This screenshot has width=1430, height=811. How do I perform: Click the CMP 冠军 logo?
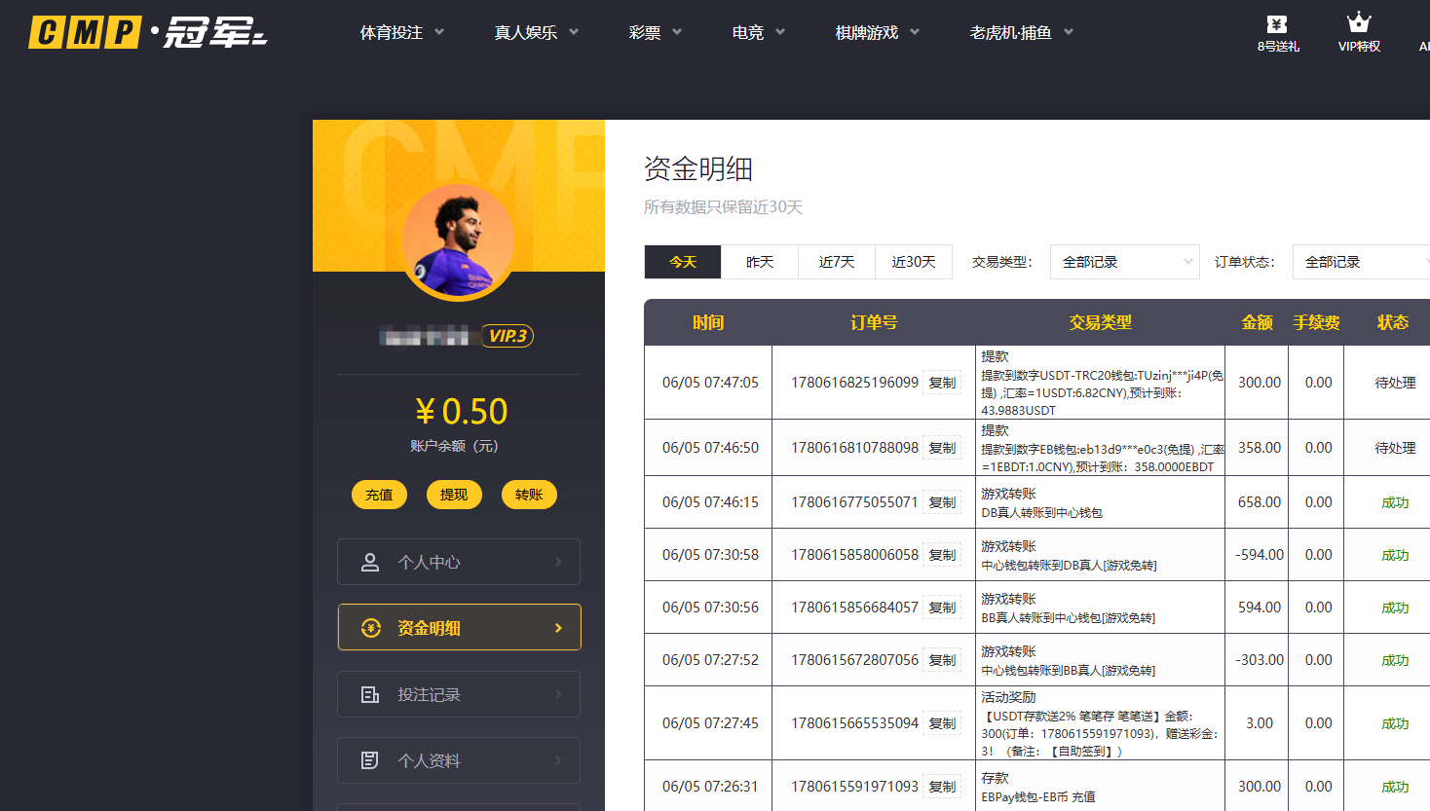coord(148,32)
